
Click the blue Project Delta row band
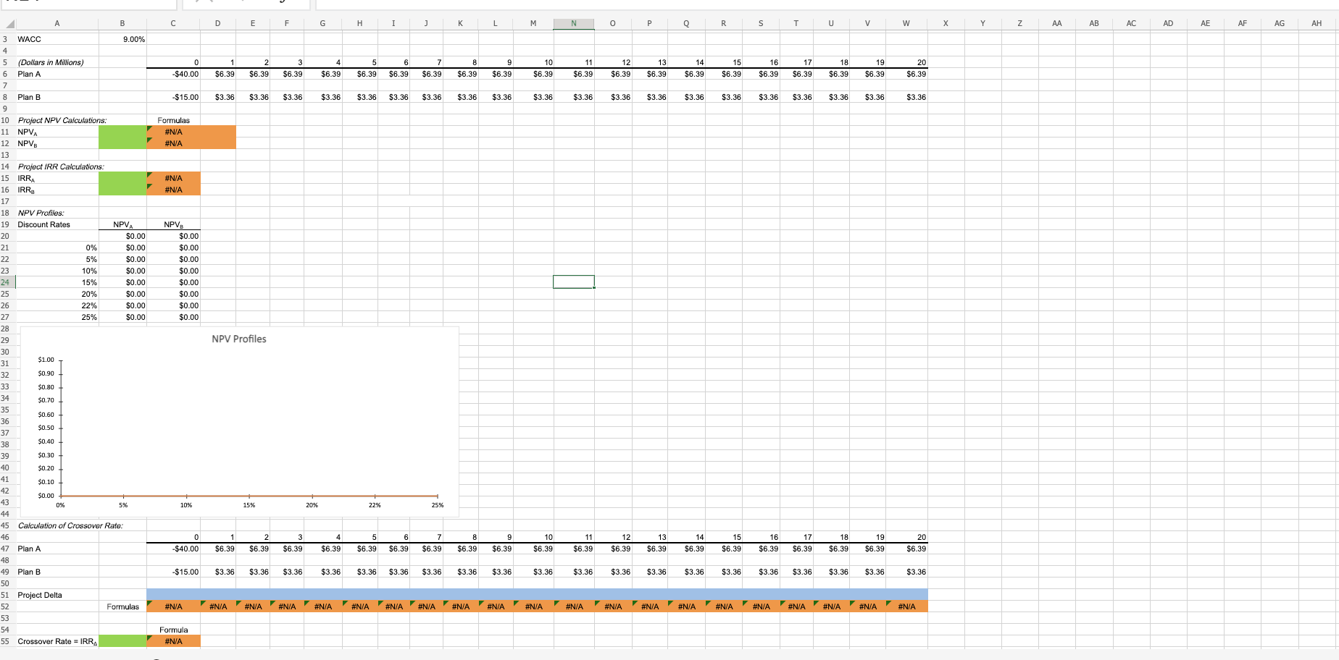point(537,595)
